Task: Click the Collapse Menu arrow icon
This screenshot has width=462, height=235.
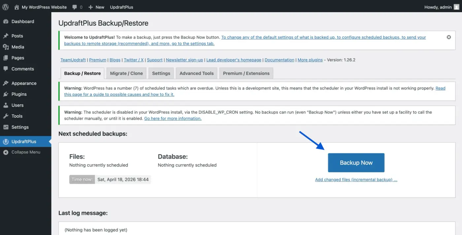Action: 6,152
